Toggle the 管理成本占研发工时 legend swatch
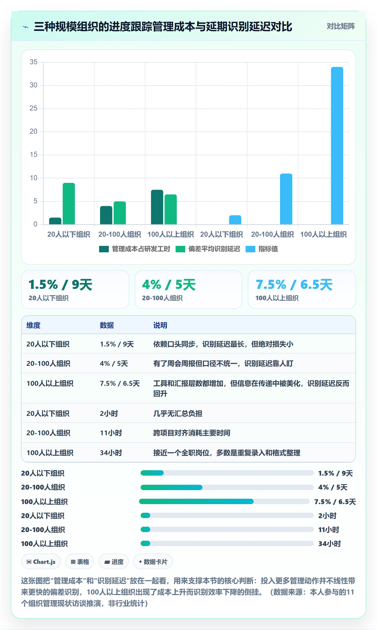 point(104,249)
